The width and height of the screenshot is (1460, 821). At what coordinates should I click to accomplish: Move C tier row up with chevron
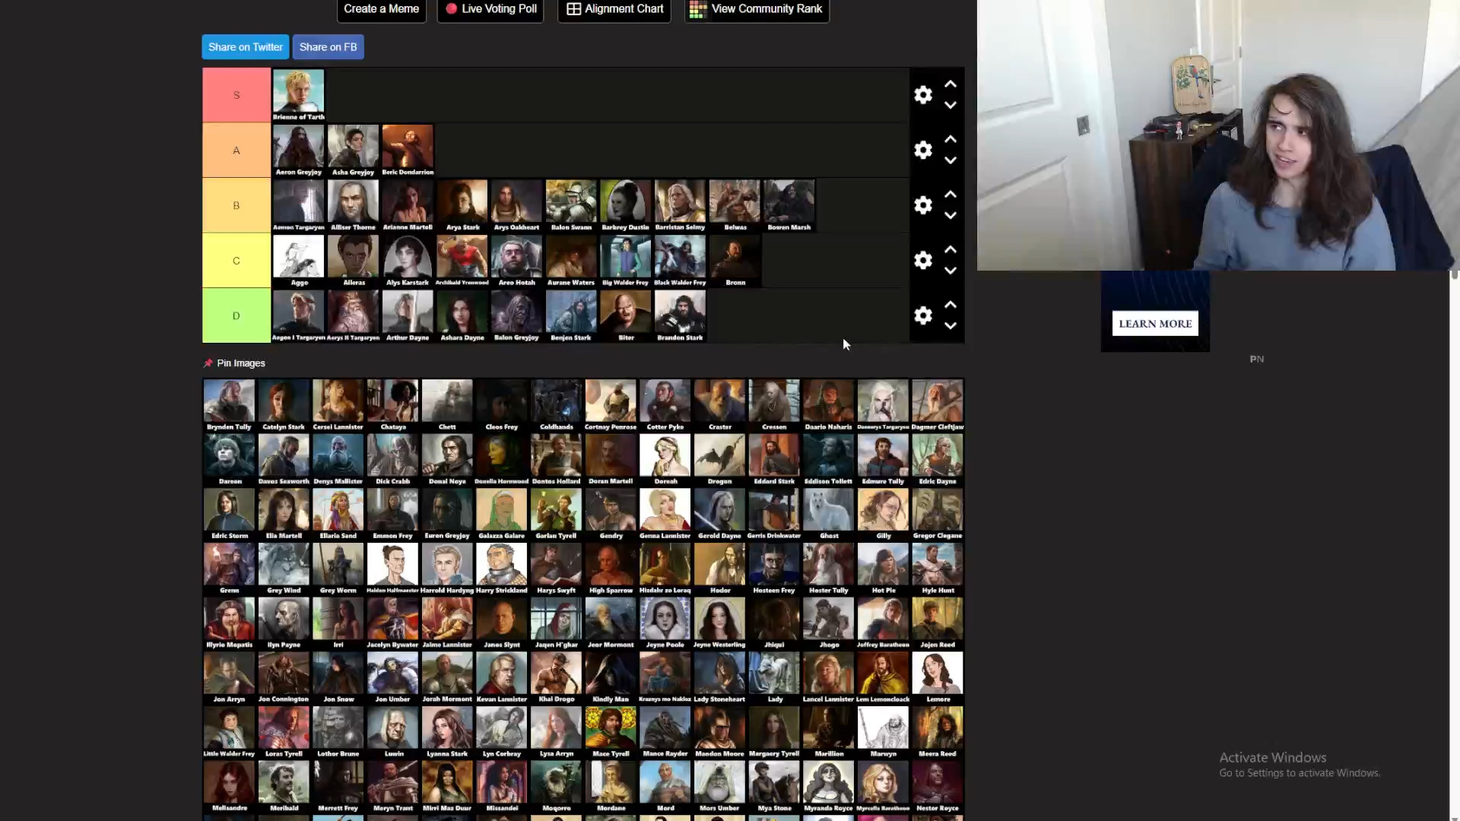951,249
